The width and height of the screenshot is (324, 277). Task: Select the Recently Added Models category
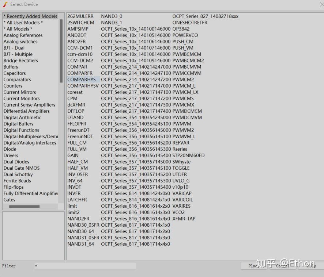click(30, 16)
